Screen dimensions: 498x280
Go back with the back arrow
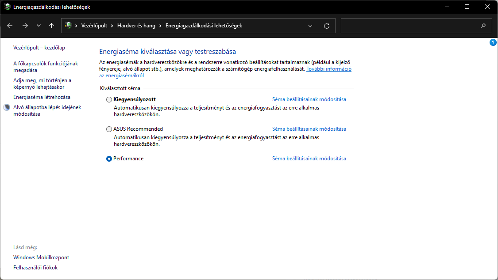coord(10,26)
